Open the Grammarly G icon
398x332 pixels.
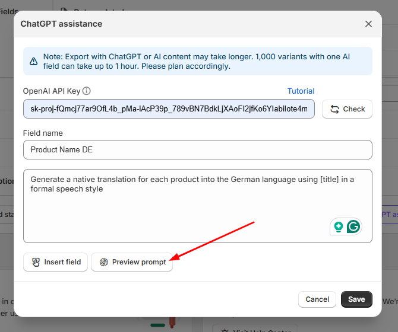pyautogui.click(x=353, y=226)
